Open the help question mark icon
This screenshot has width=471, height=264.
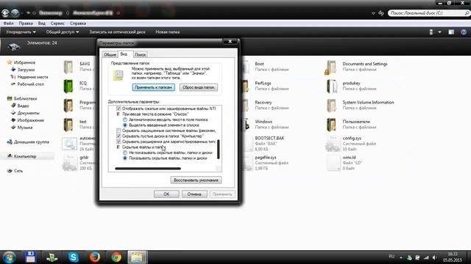click(x=464, y=32)
